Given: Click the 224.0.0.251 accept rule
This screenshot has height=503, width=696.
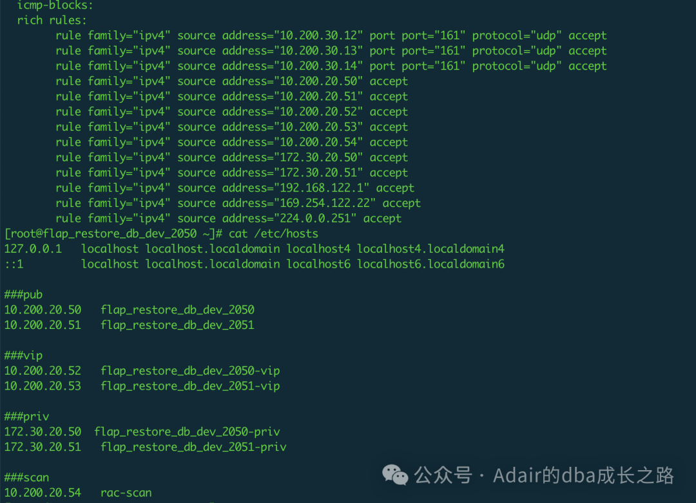Looking at the screenshot, I should tap(228, 219).
